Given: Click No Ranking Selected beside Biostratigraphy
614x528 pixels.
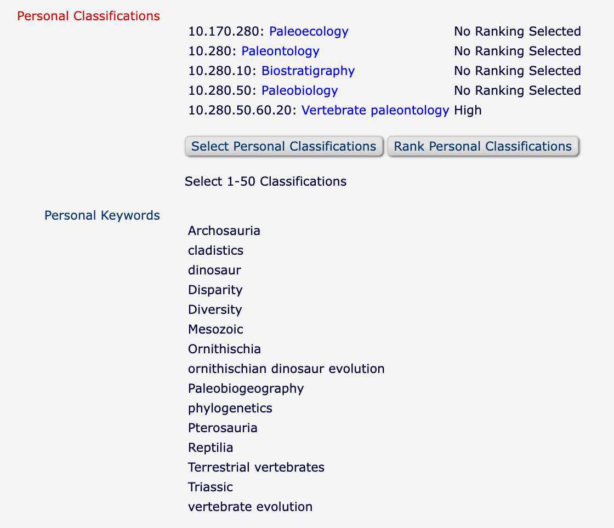Looking at the screenshot, I should (x=517, y=71).
